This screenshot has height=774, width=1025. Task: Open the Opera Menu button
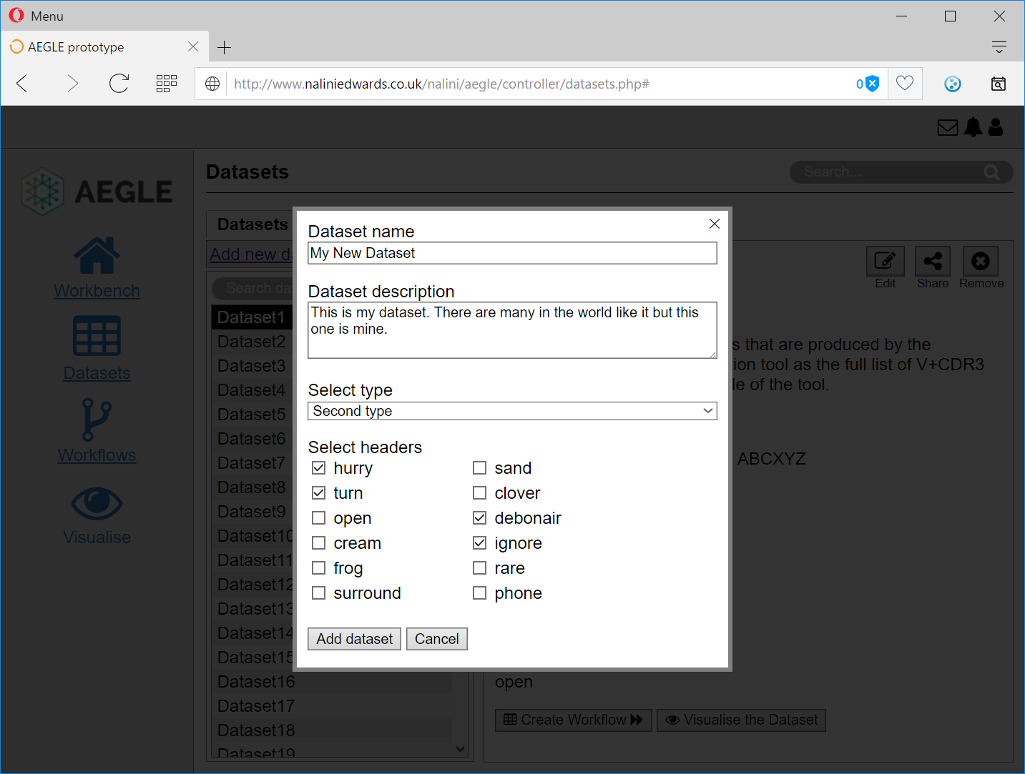click(36, 16)
